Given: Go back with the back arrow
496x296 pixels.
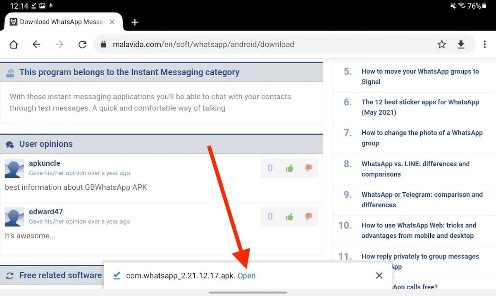Looking at the screenshot, I should tap(36, 44).
